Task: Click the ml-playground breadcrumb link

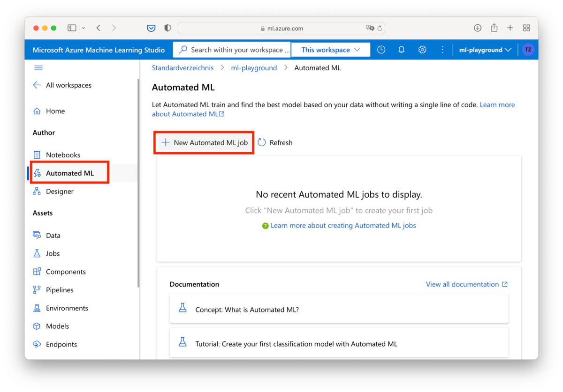Action: [254, 68]
